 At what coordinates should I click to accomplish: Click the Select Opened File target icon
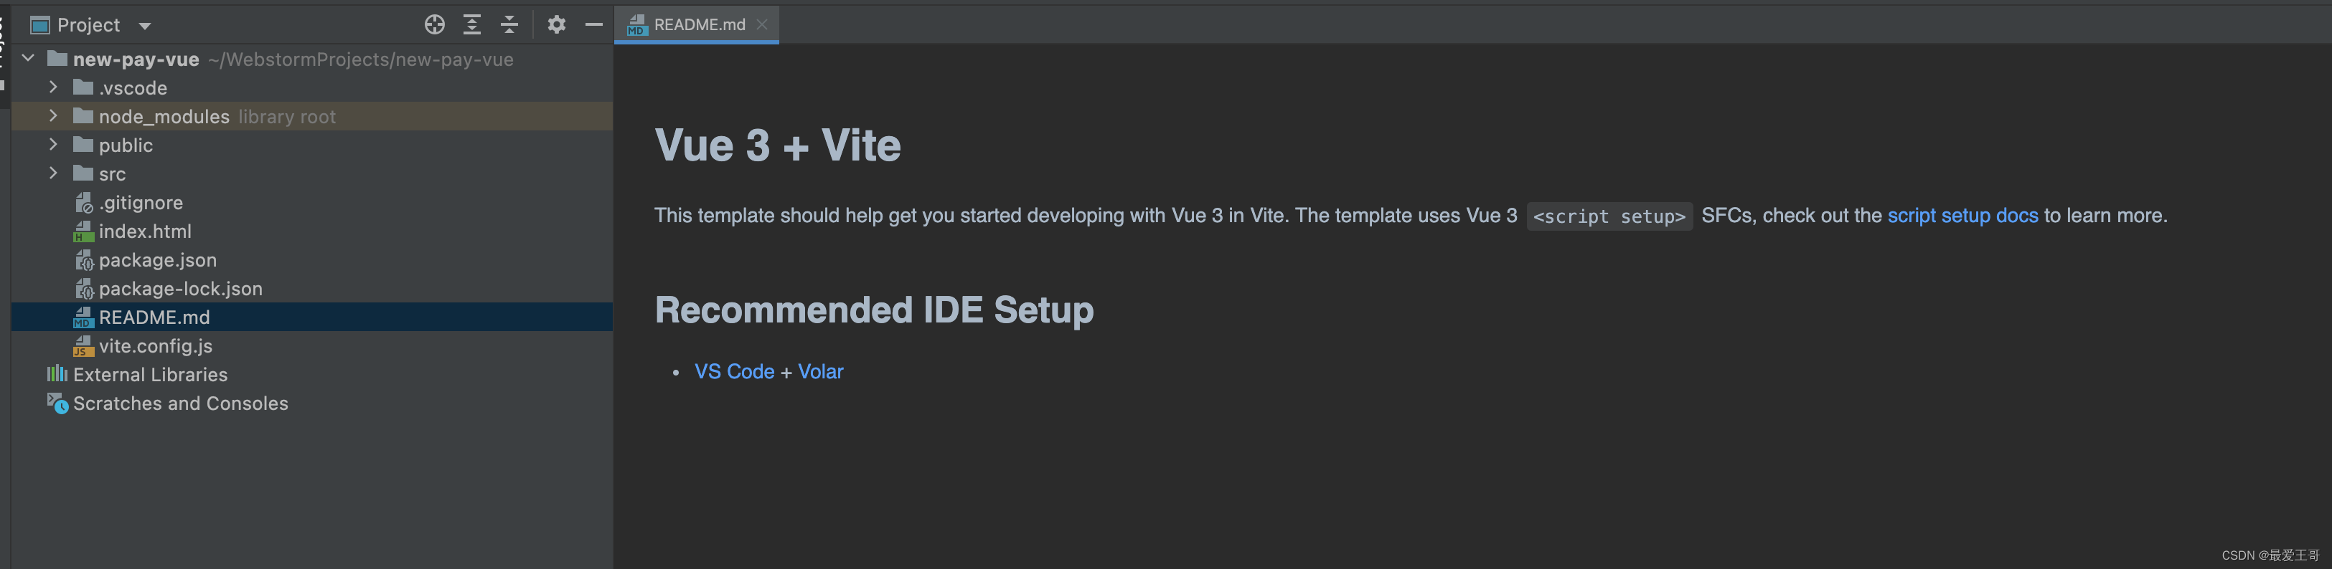435,24
